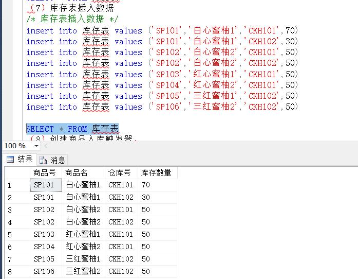Click insert line for SP106 三红蜜柚2

[x=162, y=107]
